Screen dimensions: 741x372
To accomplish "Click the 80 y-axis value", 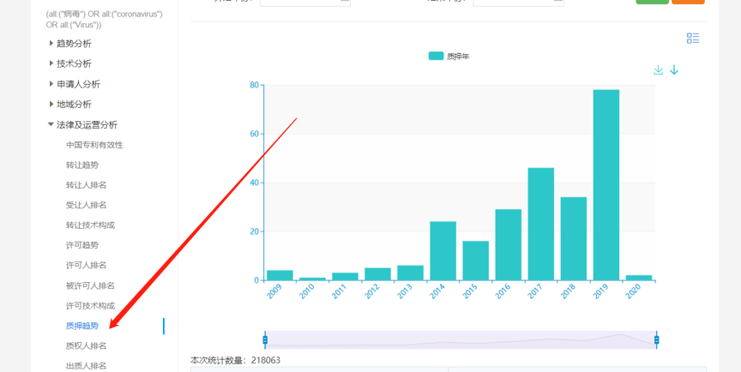I will 254,85.
